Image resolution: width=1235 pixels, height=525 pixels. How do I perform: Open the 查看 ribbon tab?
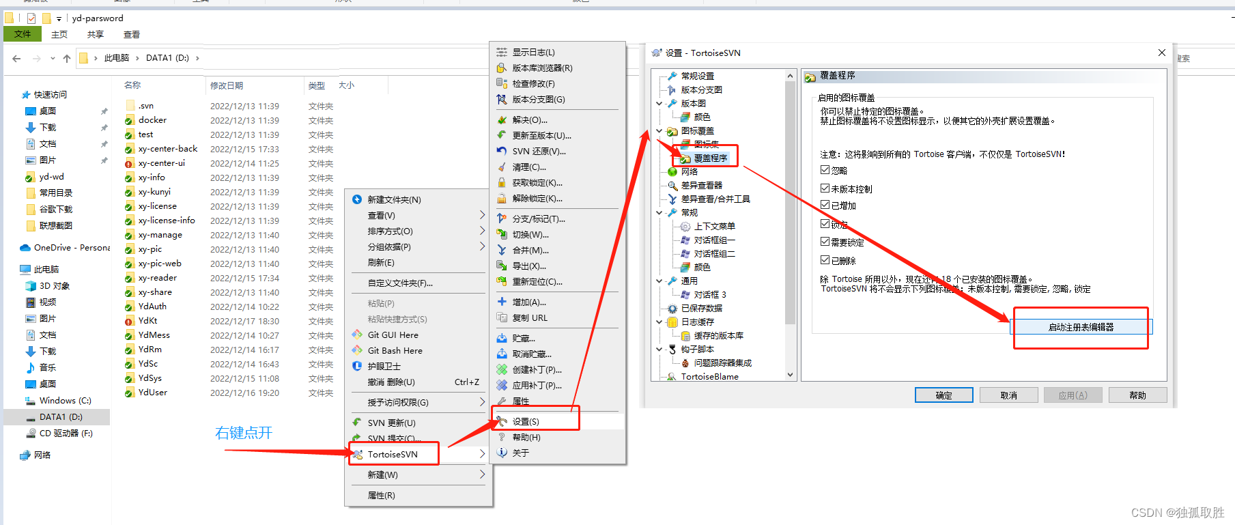(132, 34)
